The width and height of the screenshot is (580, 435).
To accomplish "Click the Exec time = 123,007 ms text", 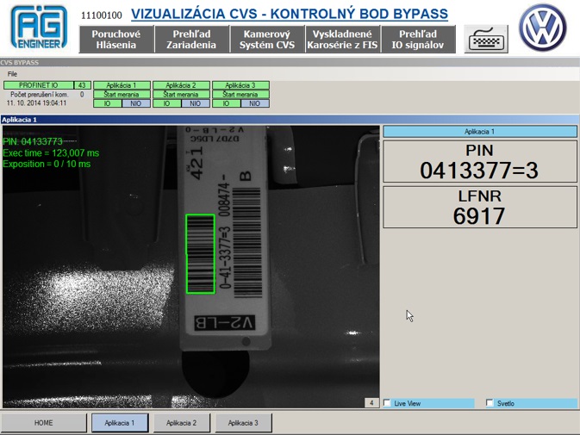I will [x=51, y=153].
